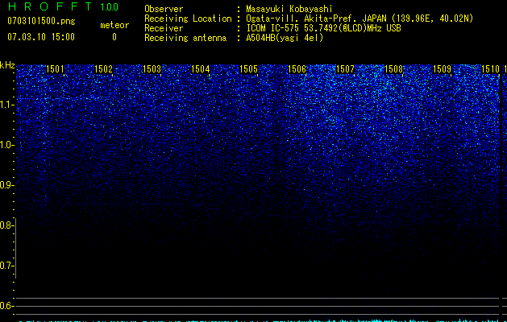Click the ICOM IC-575 receiver text

pyautogui.click(x=323, y=28)
